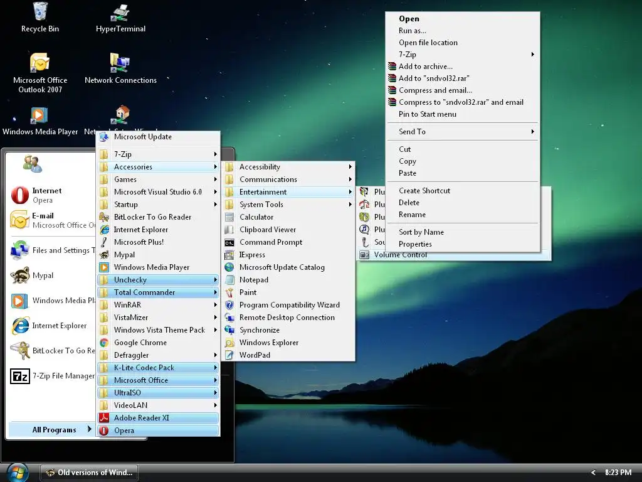The width and height of the screenshot is (642, 482).
Task: Click the Windows Start orb
Action: 17,473
